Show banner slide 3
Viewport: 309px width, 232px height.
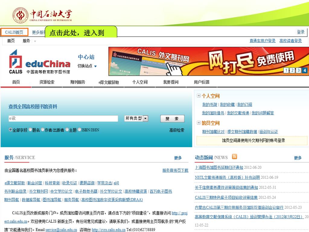[x=298, y=70]
